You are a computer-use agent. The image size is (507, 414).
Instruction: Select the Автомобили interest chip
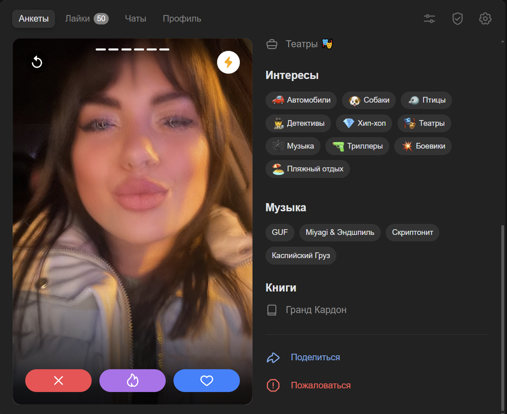point(301,100)
